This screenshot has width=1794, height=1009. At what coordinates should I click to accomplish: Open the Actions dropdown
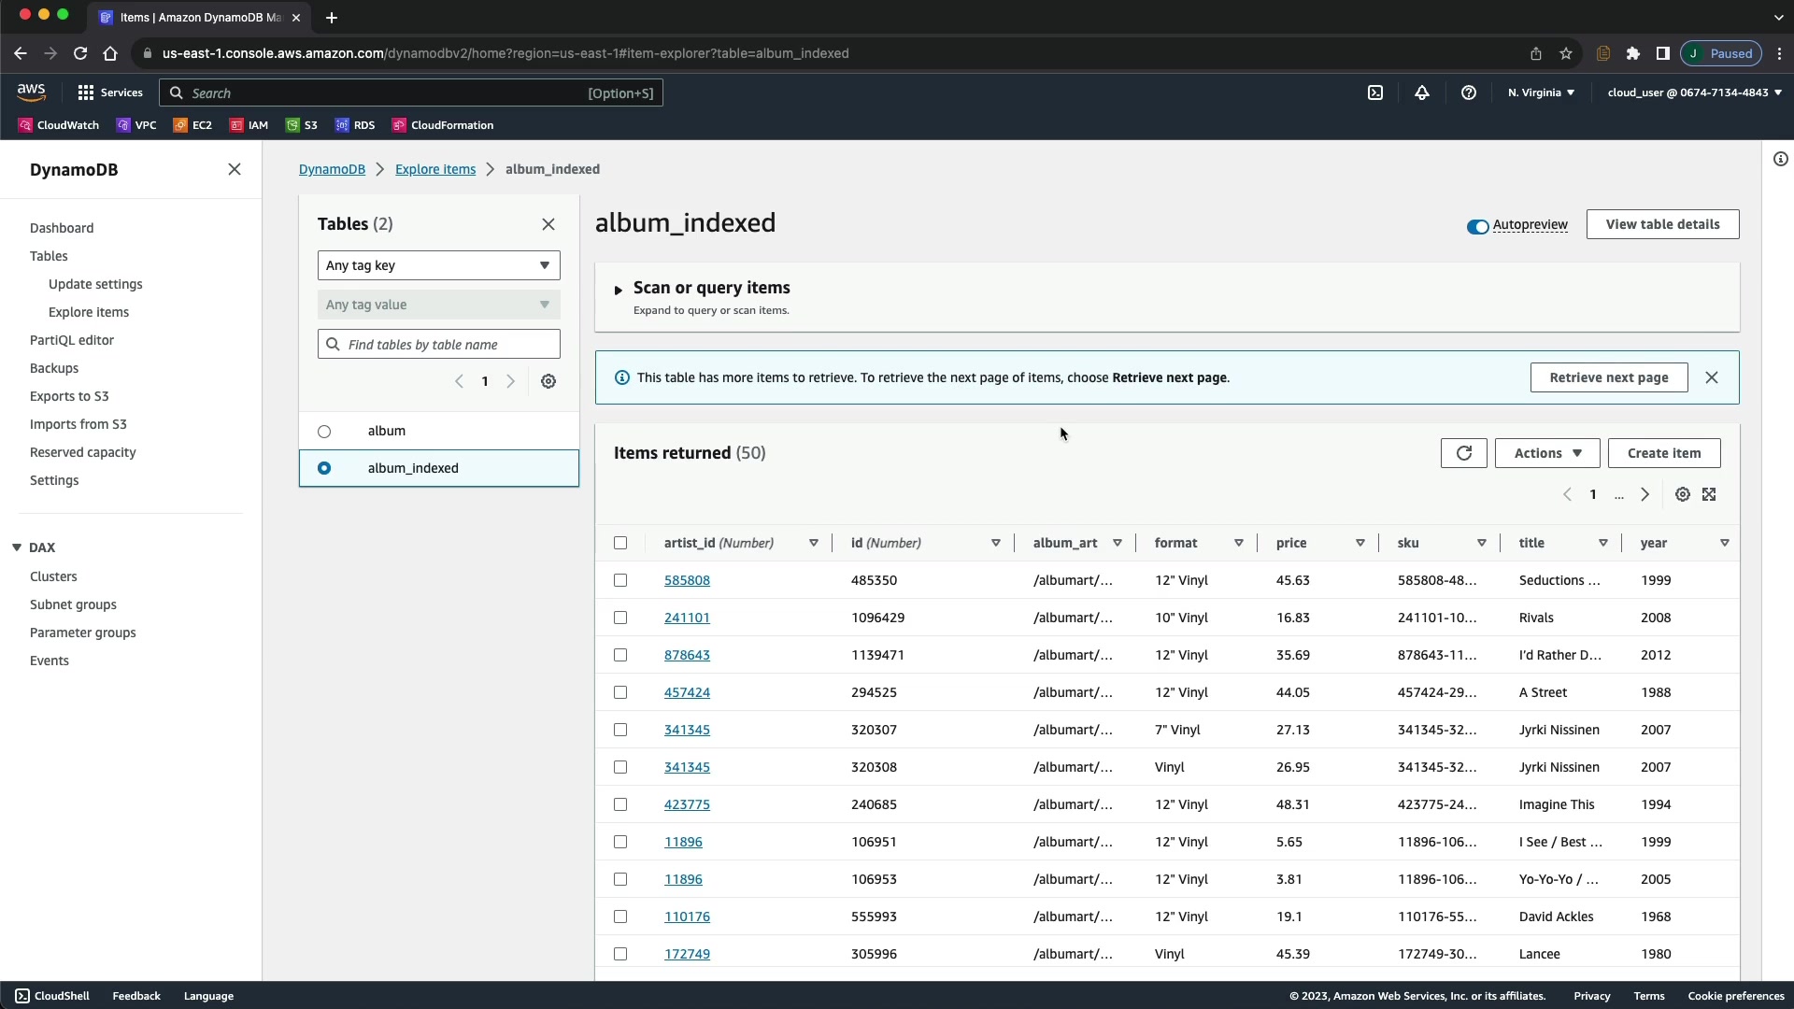coord(1547,453)
